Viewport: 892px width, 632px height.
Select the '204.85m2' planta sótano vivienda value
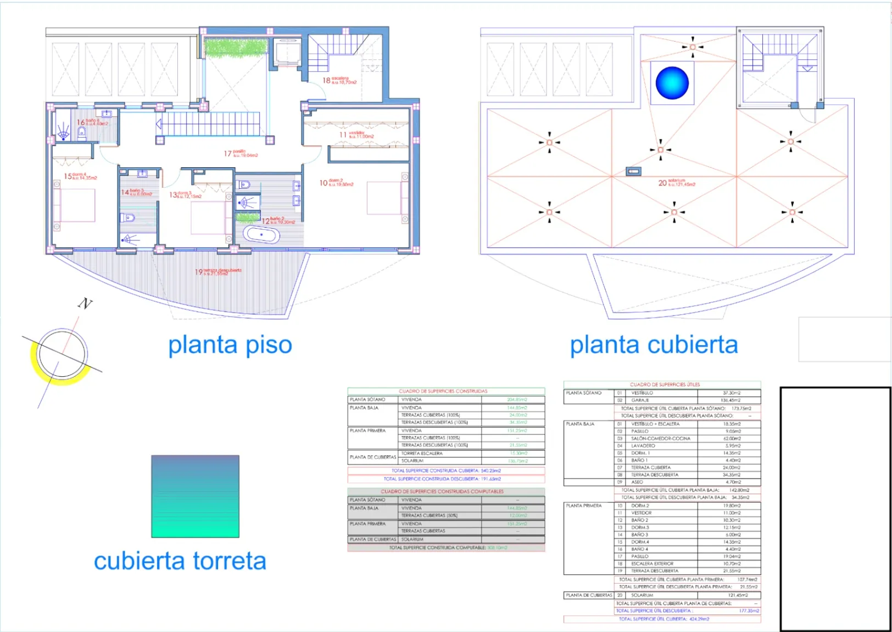tap(517, 400)
